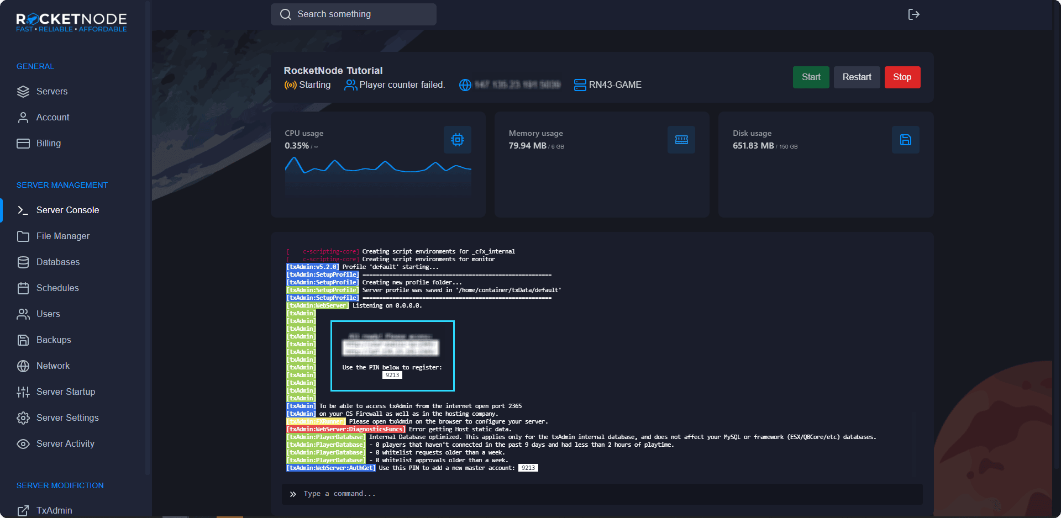The height and width of the screenshot is (518, 1061).
Task: Click the server node icon beside RN43-GAME
Action: [x=580, y=85]
